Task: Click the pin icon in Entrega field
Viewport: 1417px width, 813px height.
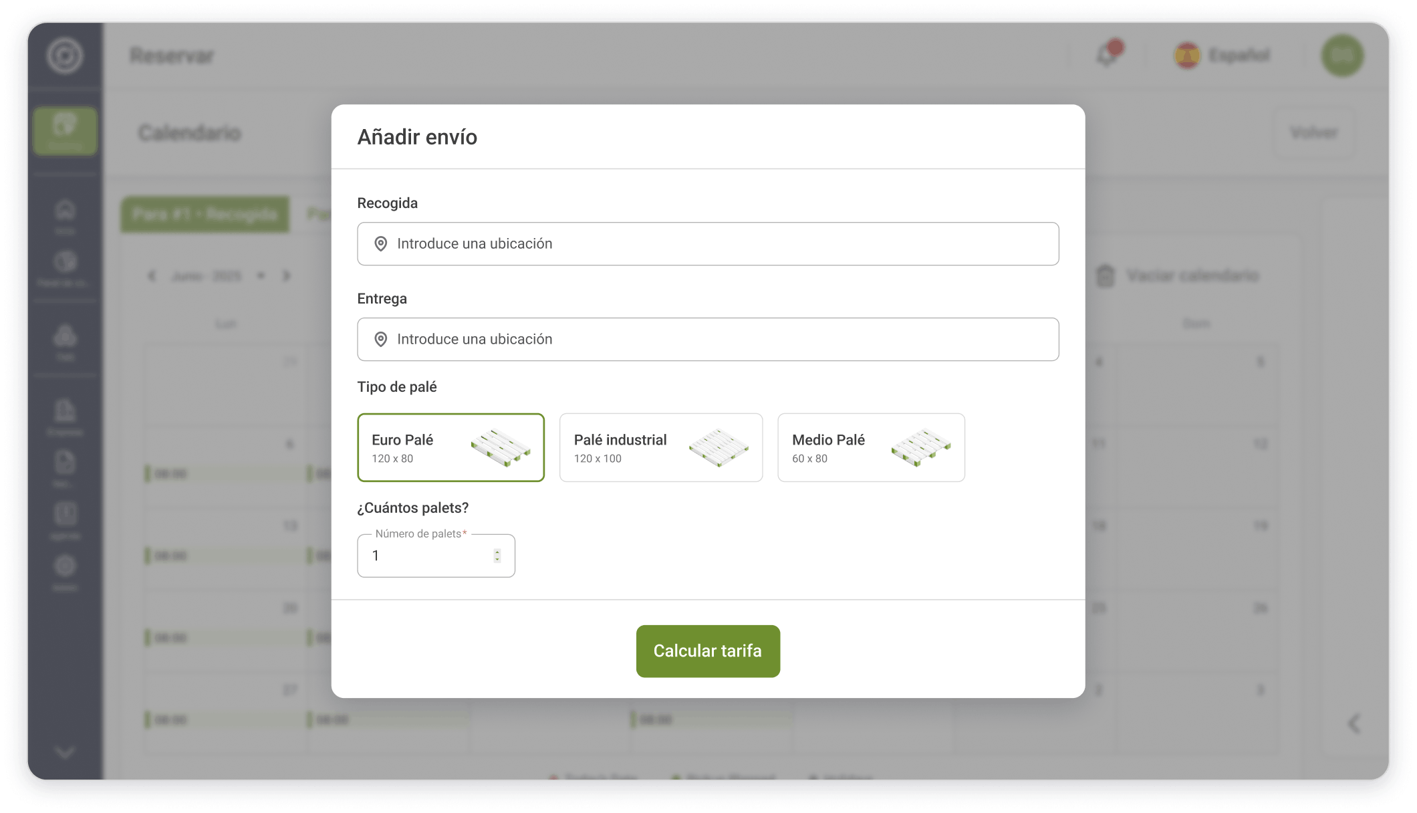Action: tap(381, 340)
